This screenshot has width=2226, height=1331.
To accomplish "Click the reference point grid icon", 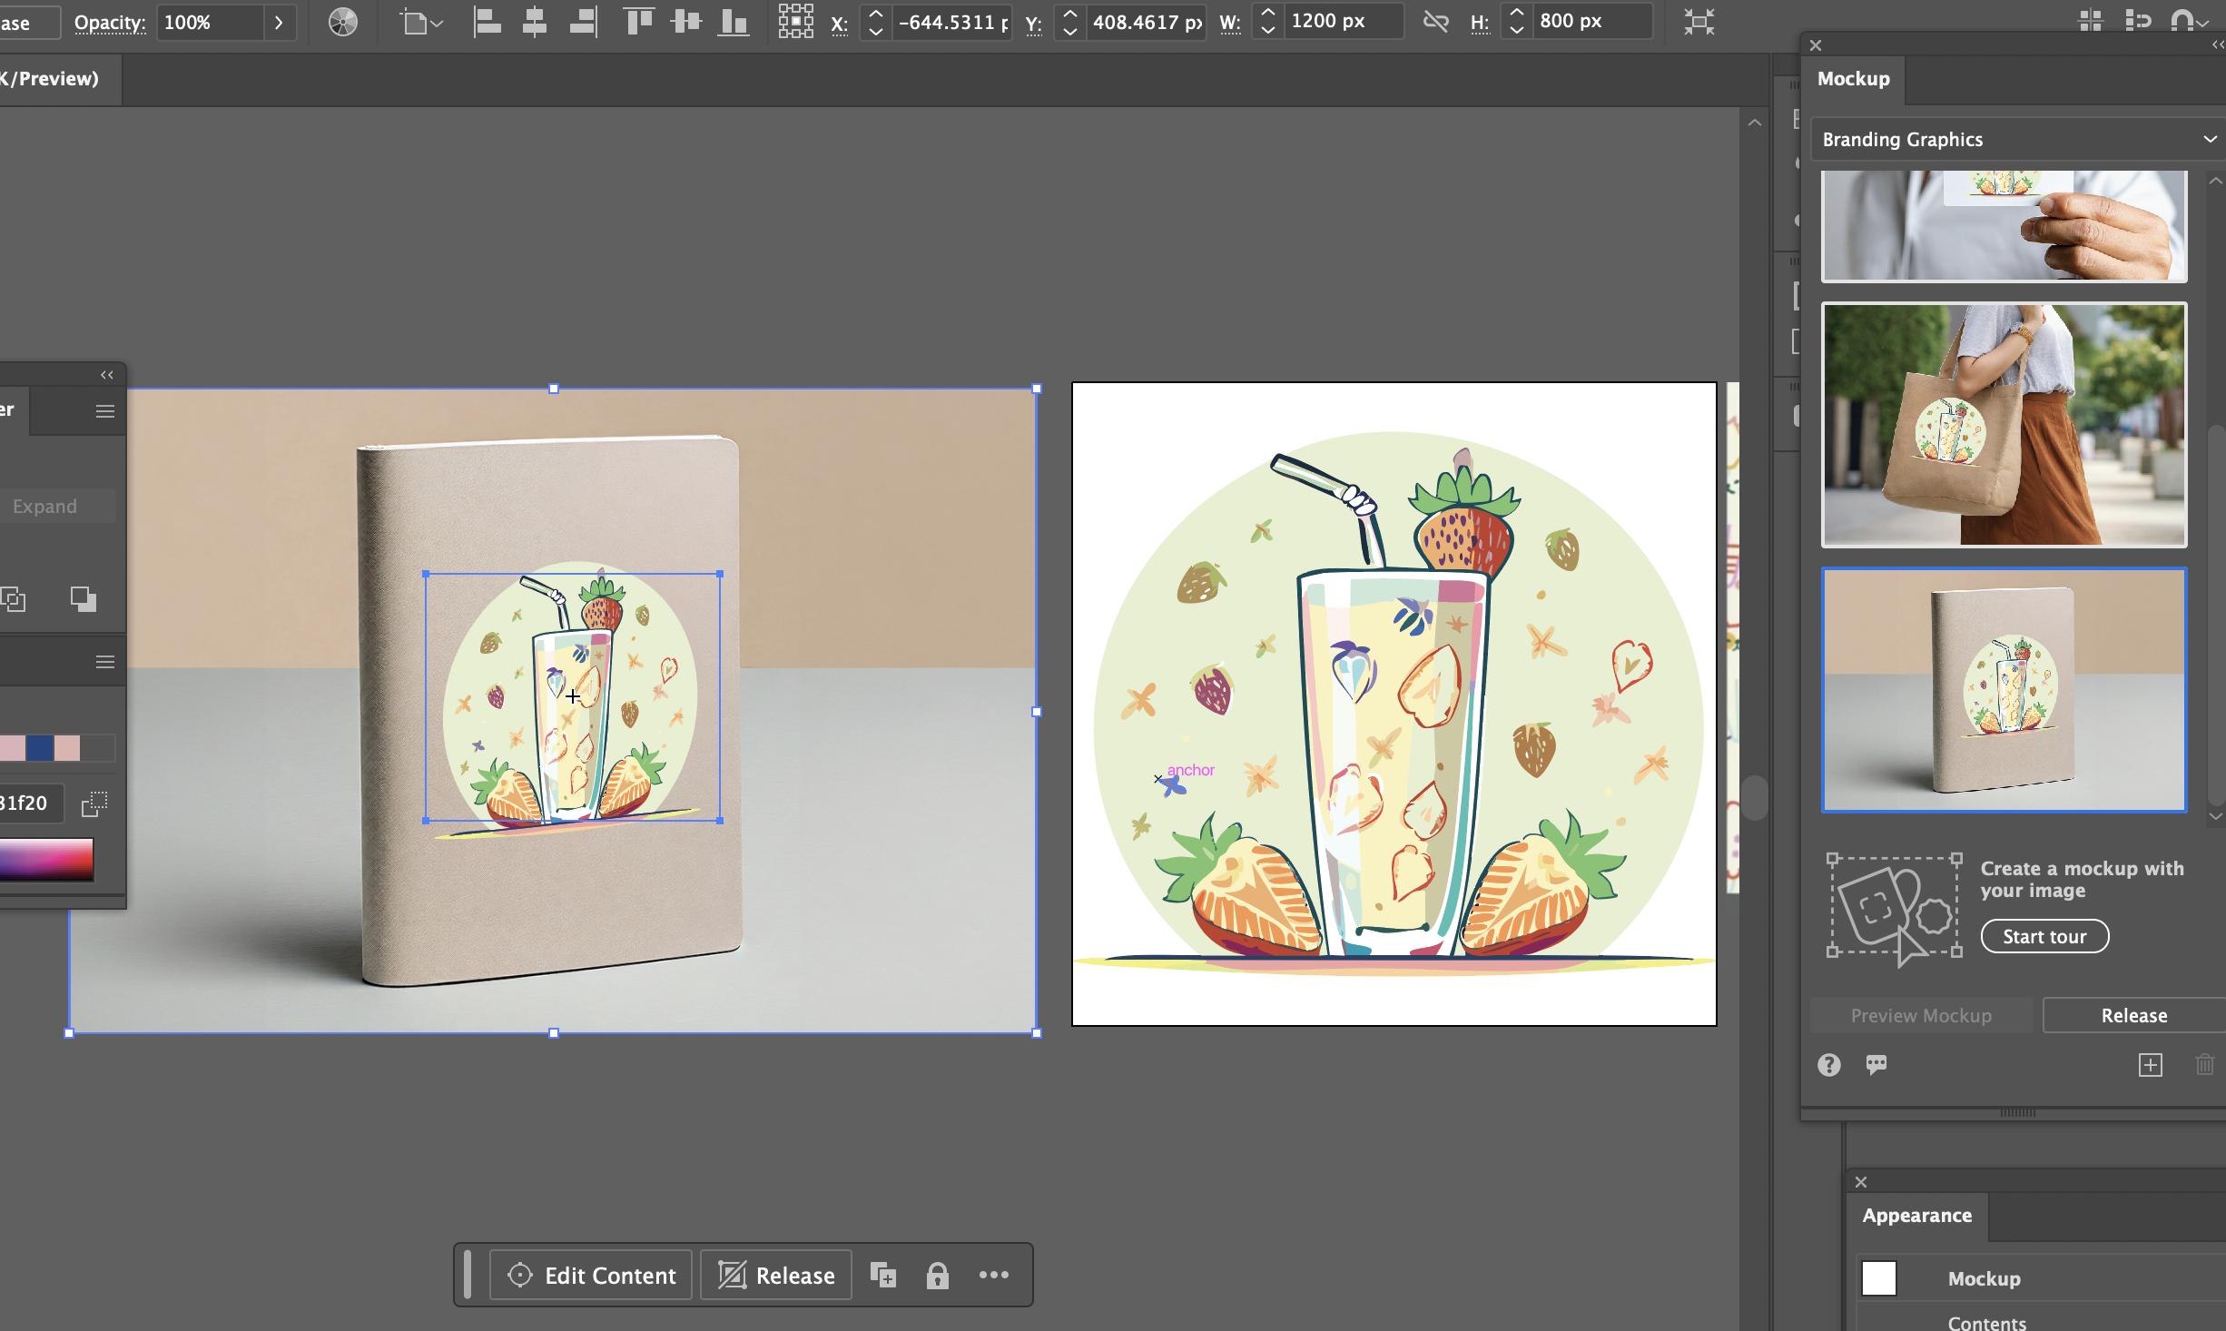I will (x=795, y=22).
